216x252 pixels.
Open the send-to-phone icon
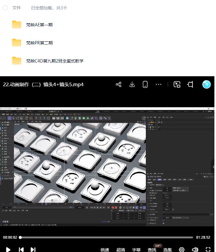coord(145,84)
